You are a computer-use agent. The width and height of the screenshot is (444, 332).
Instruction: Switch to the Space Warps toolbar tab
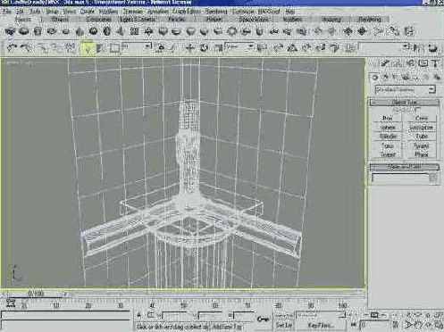[x=254, y=20]
